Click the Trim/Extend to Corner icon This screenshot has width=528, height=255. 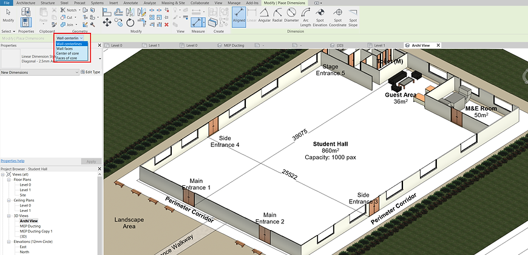[142, 22]
